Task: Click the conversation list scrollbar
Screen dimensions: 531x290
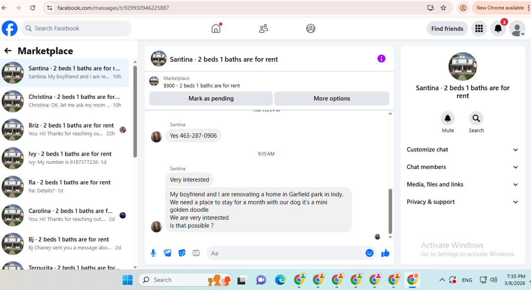Action: click(135, 111)
